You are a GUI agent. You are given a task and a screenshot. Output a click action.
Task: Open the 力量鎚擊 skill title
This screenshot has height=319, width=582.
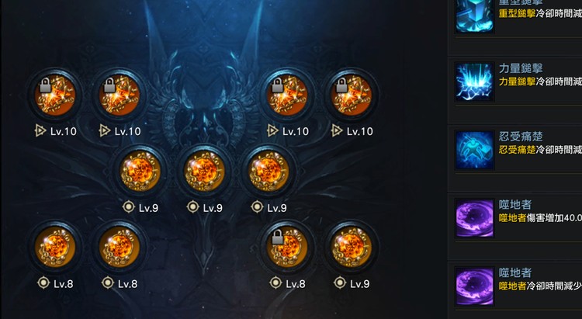click(521, 68)
